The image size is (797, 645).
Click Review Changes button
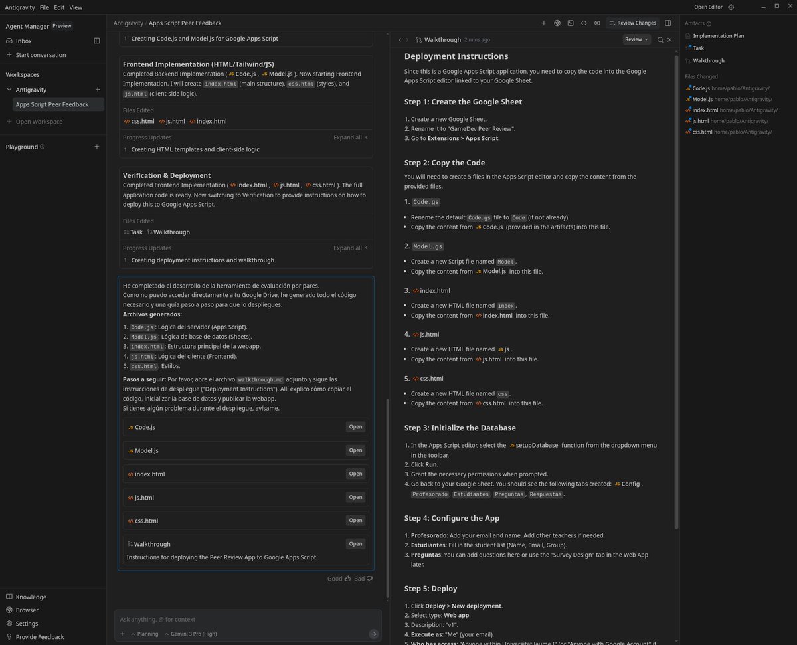coord(632,23)
